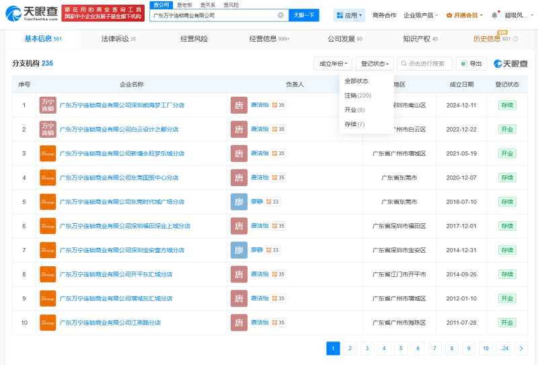
Task: Go to page 5 in pagination
Action: 401,348
